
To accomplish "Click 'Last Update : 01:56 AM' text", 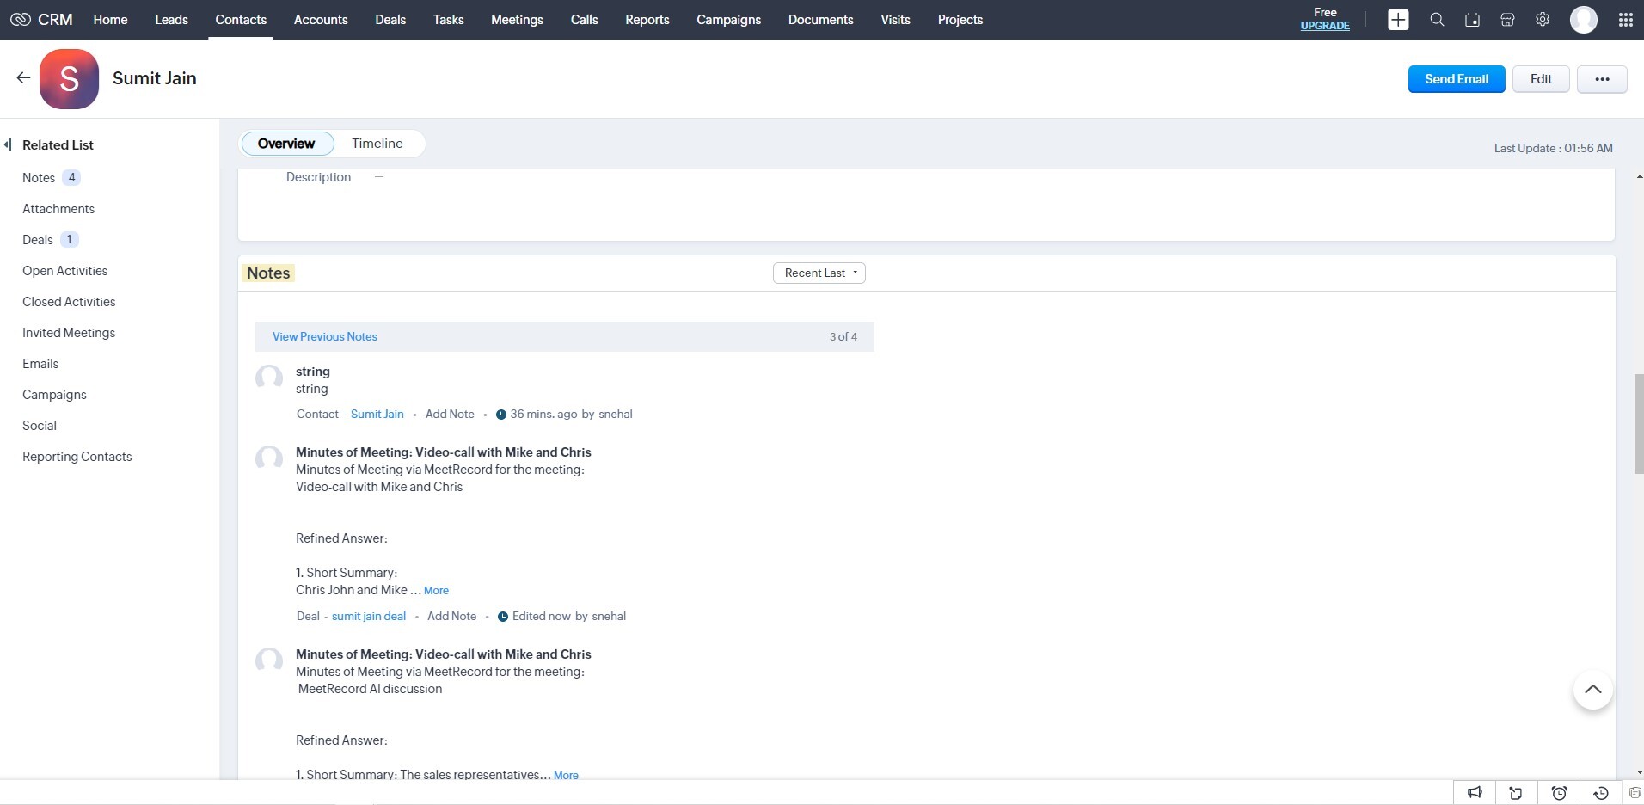I will click(1553, 149).
